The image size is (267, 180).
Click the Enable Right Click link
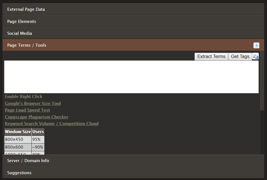point(24,97)
